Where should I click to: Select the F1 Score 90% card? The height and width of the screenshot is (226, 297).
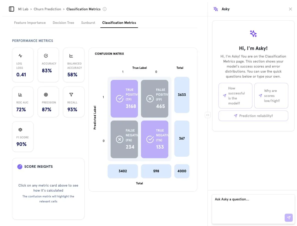click(23, 137)
